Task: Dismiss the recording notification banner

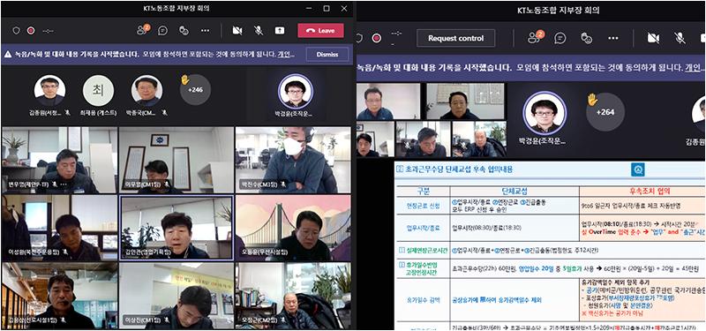Action: point(327,55)
